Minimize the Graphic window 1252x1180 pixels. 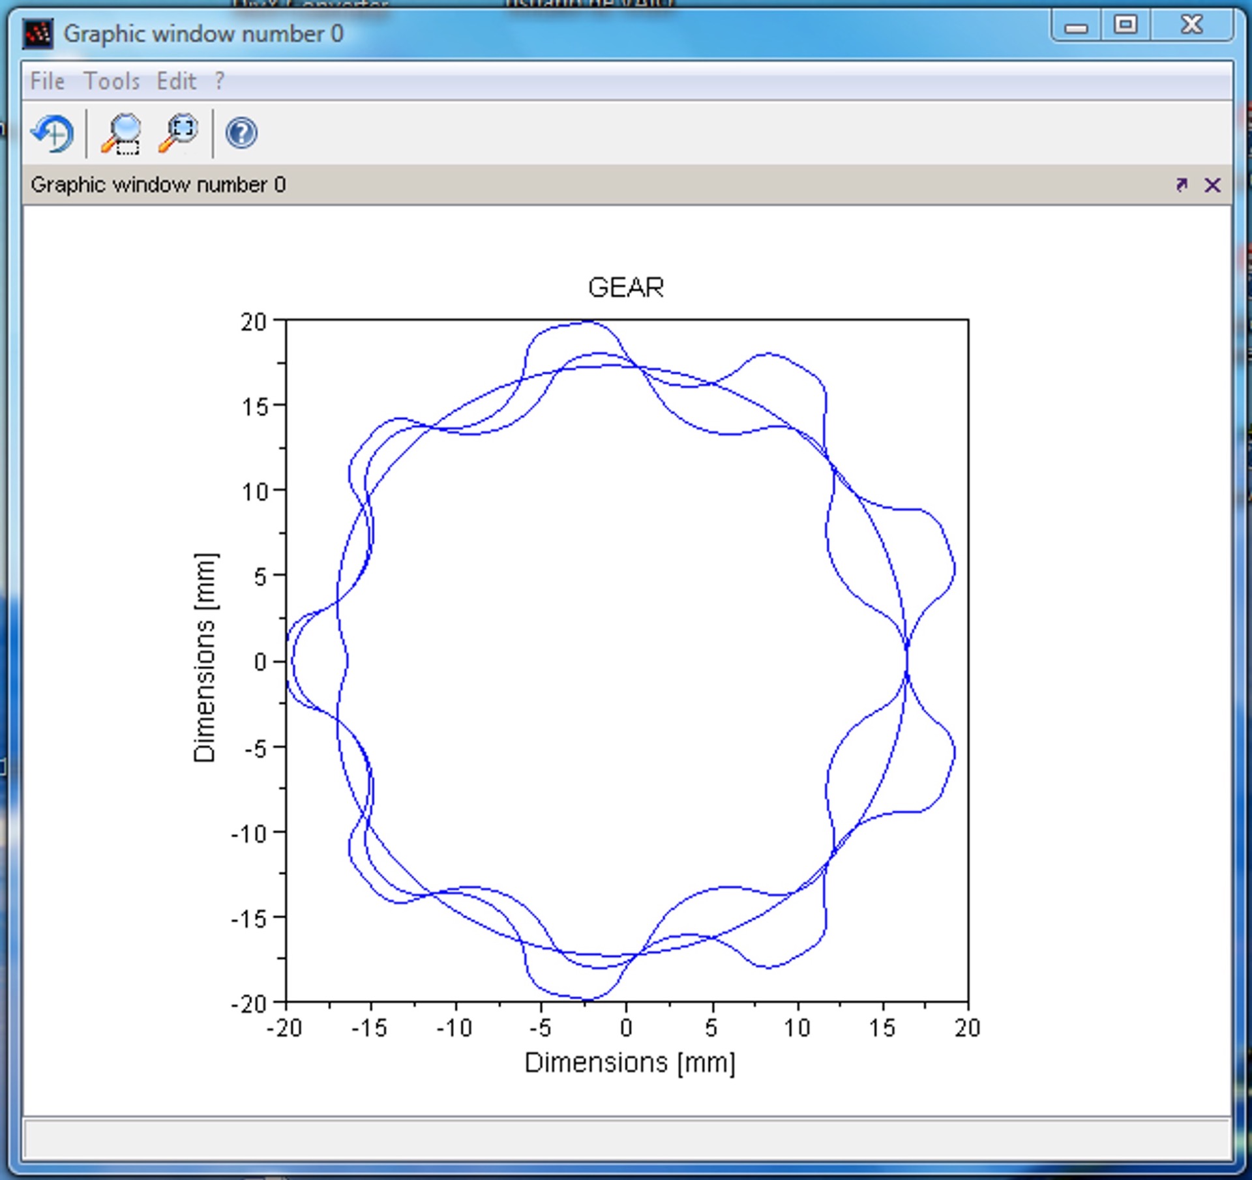[x=1076, y=26]
